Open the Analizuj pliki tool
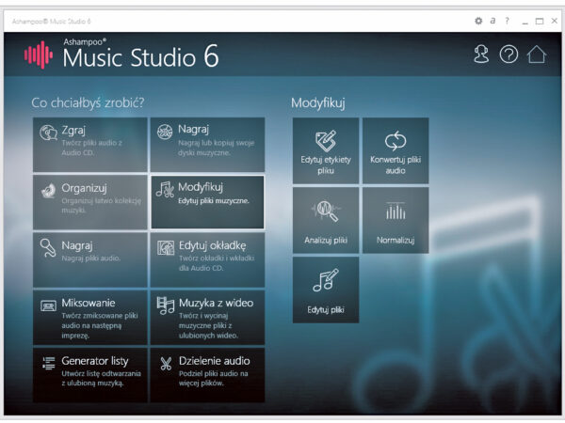This screenshot has width=565, height=423. (x=325, y=220)
